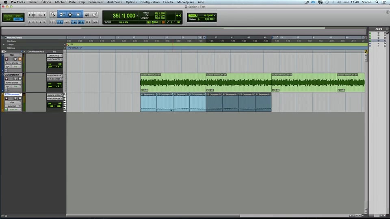Select the first EZ Drummer-01 MIDI clip

click(x=148, y=102)
